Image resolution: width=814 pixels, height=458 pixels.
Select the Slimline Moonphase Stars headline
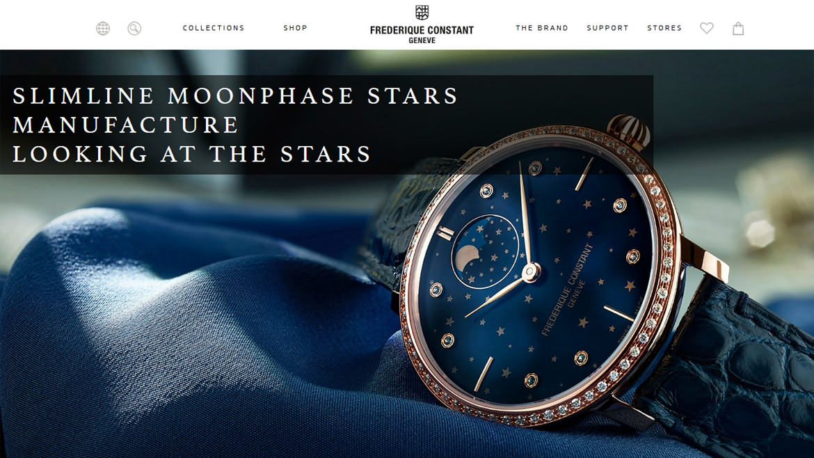point(235,96)
